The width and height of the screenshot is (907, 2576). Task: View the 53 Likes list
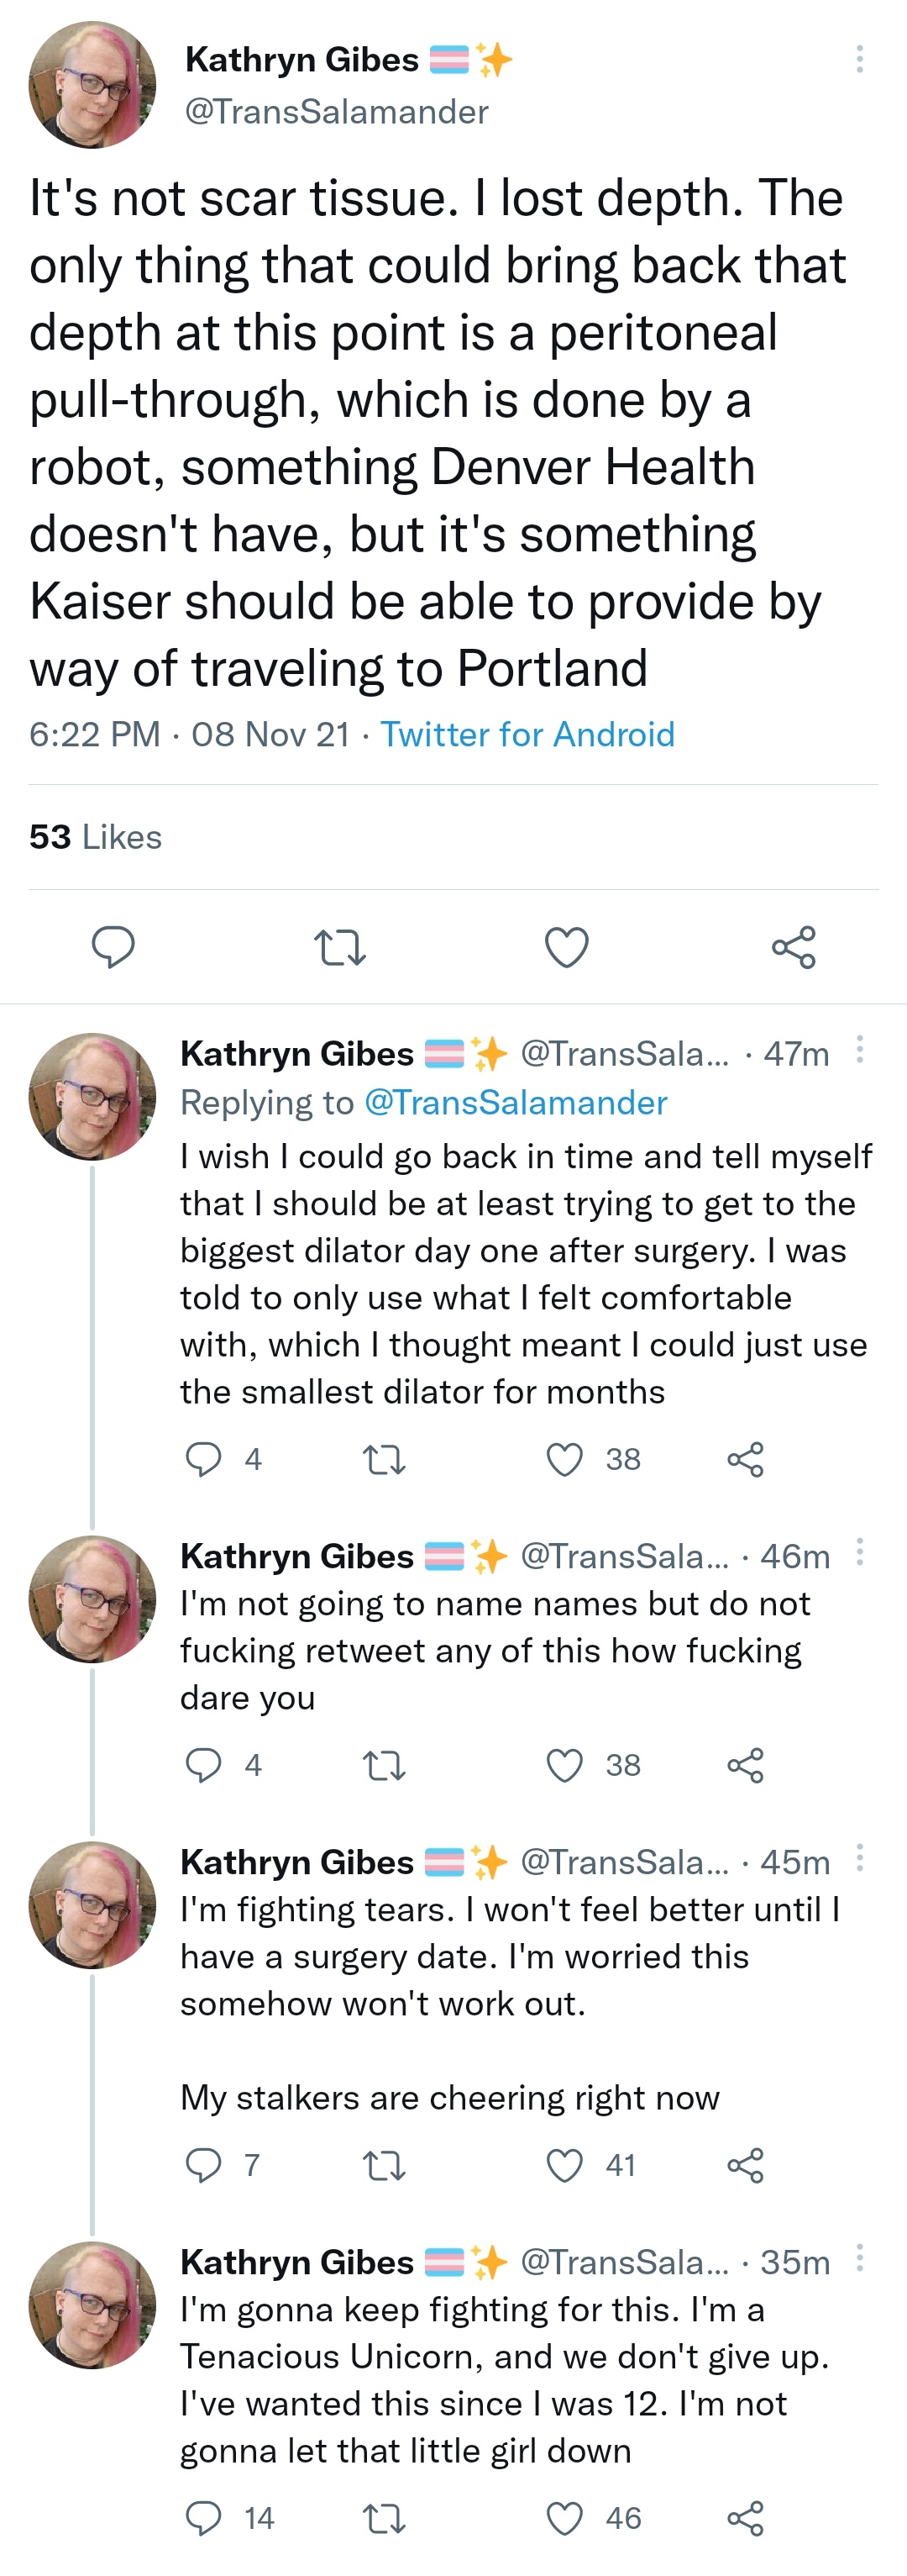95,836
